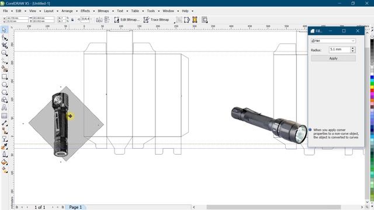
Task: Pick the magenta swatch in color palette
Action: [372, 94]
